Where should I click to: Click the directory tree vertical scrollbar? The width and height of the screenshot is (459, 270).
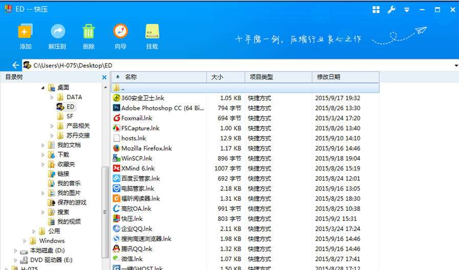(105, 212)
